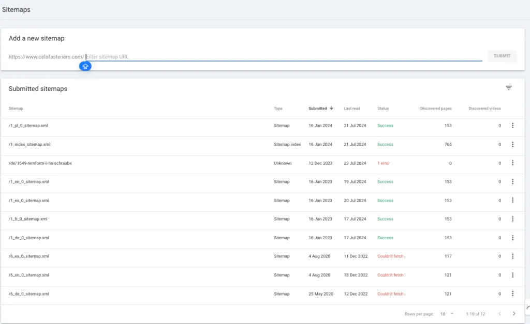Click the '1-10 of 12' pagination text

pos(475,314)
